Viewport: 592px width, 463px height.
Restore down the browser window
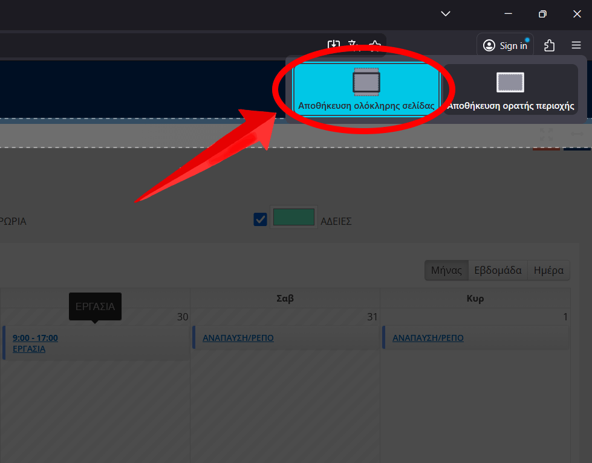coord(542,14)
